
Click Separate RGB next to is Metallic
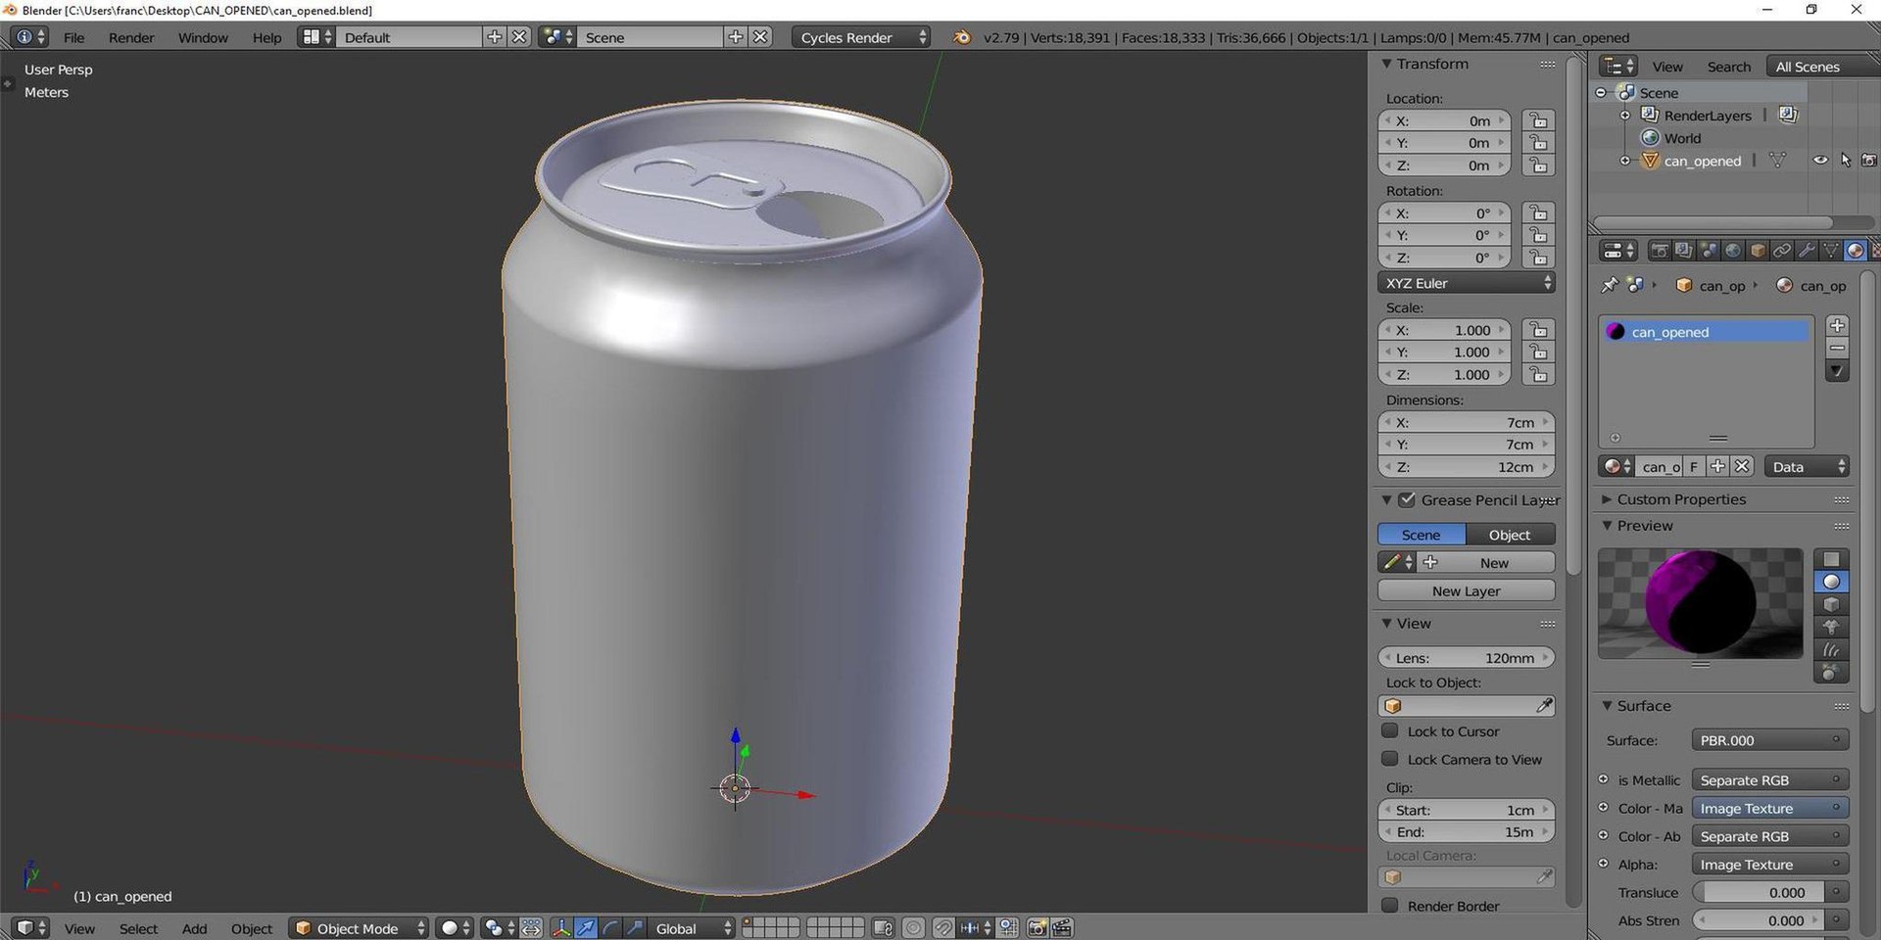coord(1770,780)
